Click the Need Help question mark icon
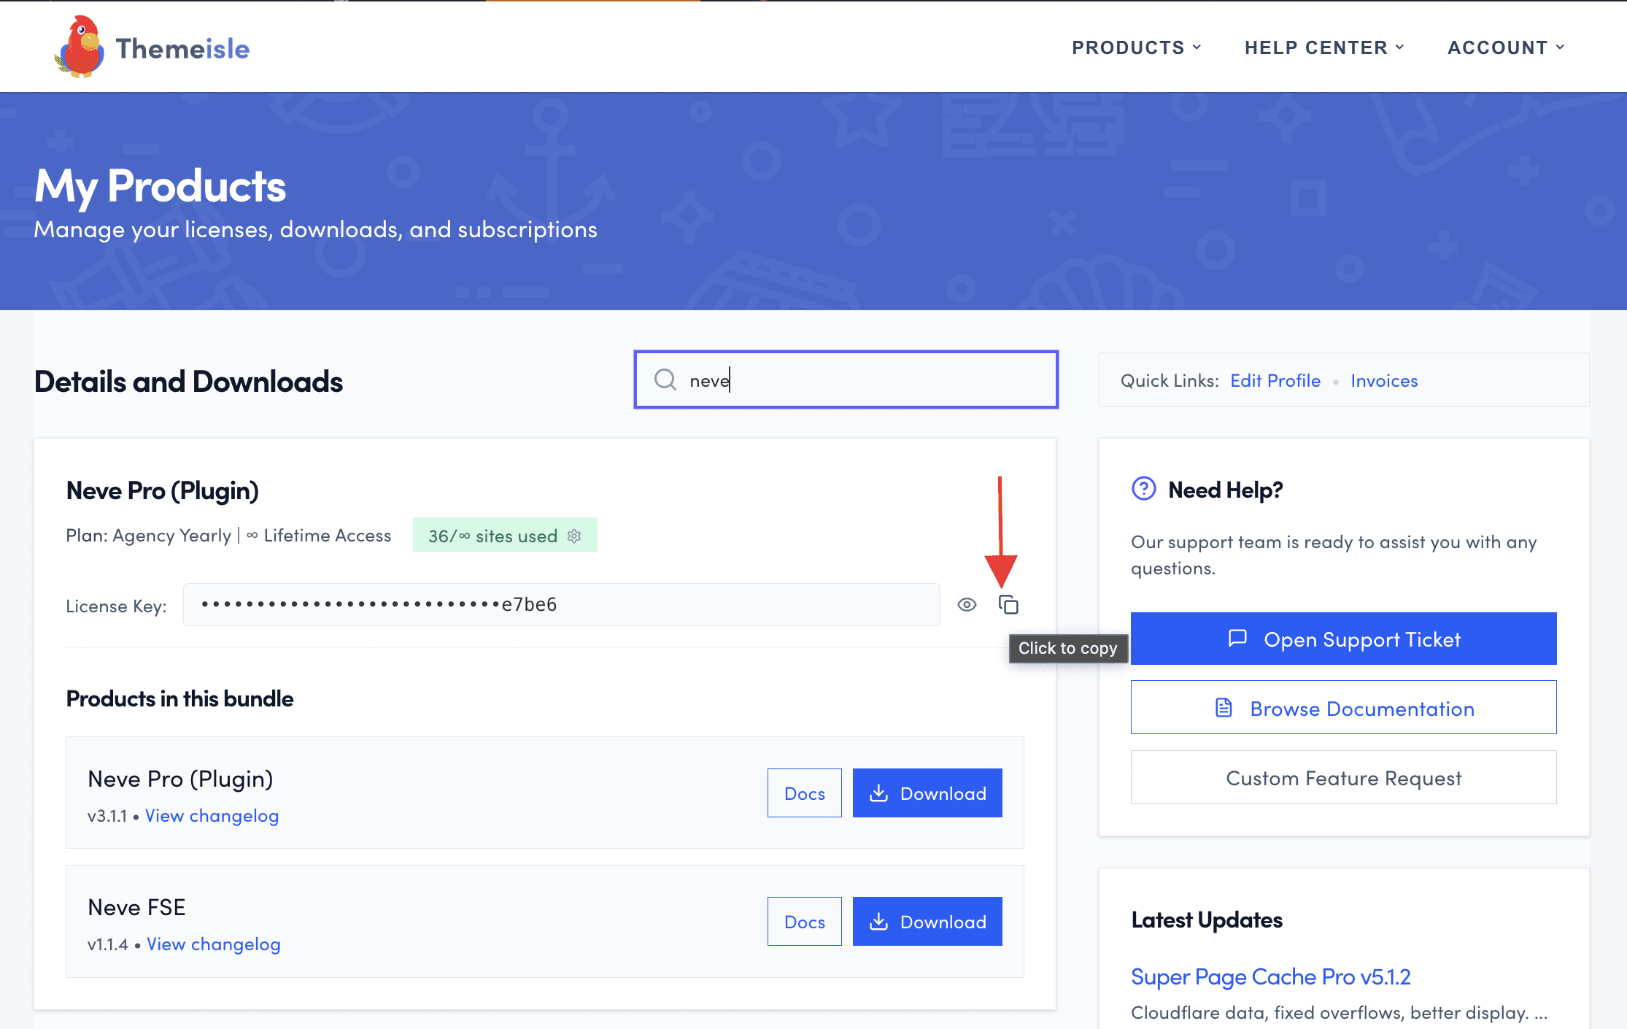Screen dimensions: 1627x1029 [x=1143, y=488]
